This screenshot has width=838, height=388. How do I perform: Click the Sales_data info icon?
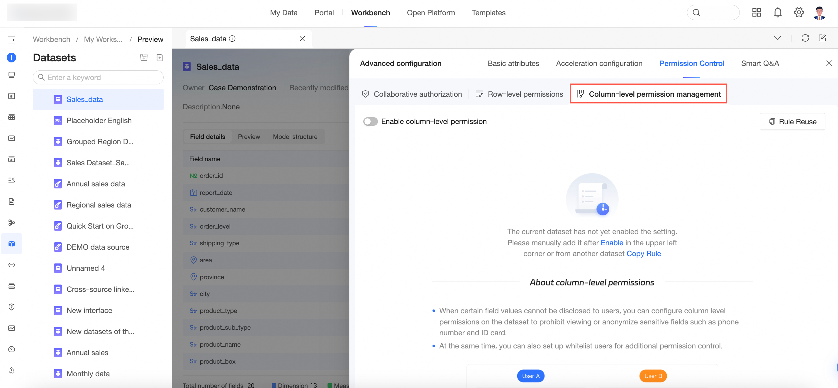(232, 39)
